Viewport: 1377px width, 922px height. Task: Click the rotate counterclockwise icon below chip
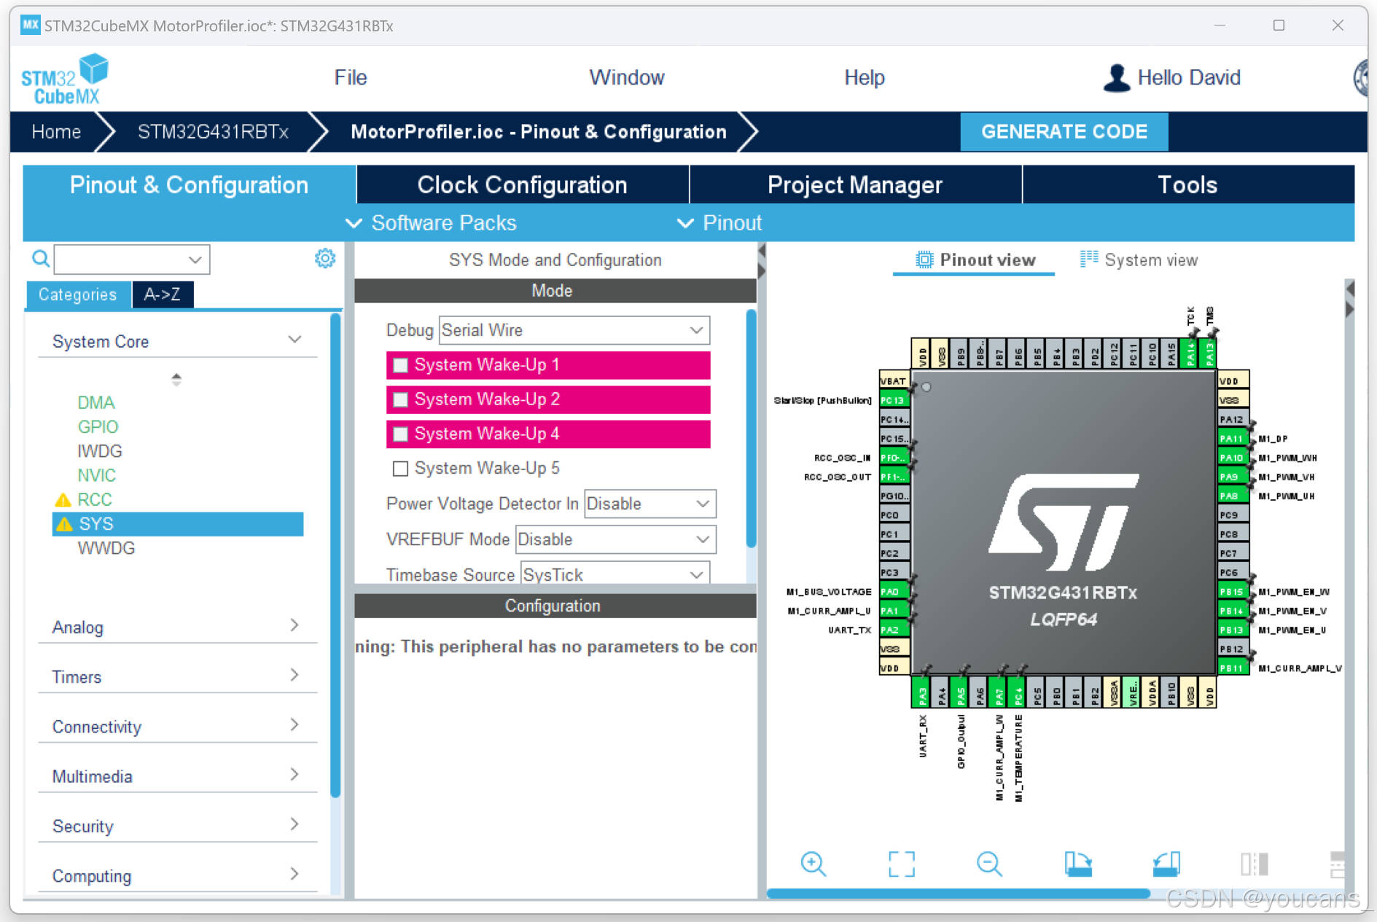pos(1166,864)
